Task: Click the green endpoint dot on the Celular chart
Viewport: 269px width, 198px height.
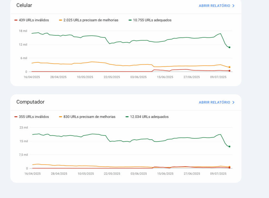Action: click(229, 47)
